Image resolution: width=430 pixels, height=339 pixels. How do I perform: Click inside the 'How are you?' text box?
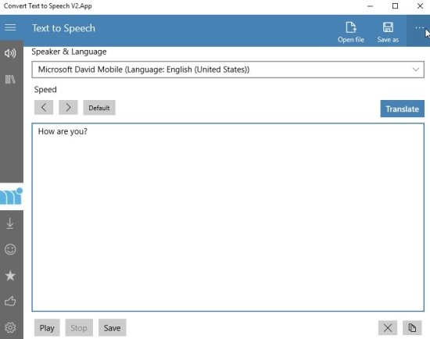tap(228, 217)
